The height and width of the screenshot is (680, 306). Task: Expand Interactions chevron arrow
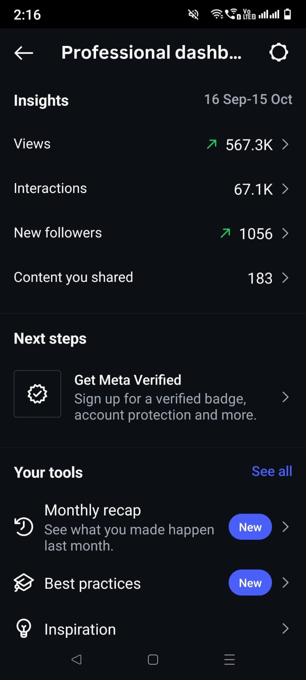[285, 189]
